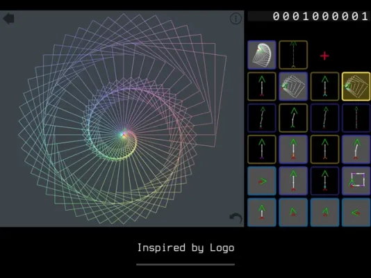
Task: Click the horizontal bar below Inspired by Logo
Action: 185,264
